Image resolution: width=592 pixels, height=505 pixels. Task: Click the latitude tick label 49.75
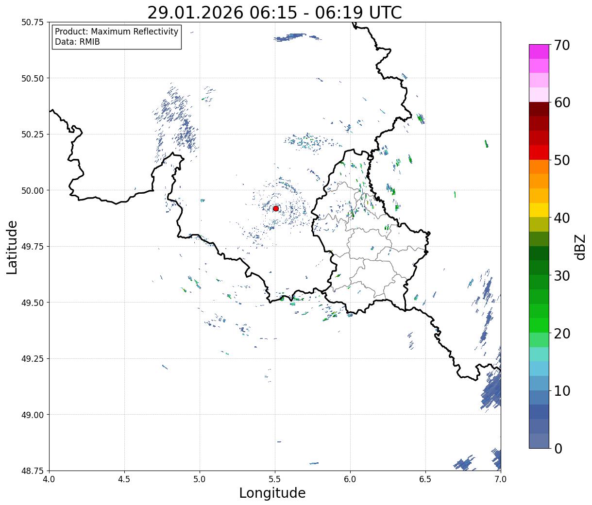(x=32, y=247)
